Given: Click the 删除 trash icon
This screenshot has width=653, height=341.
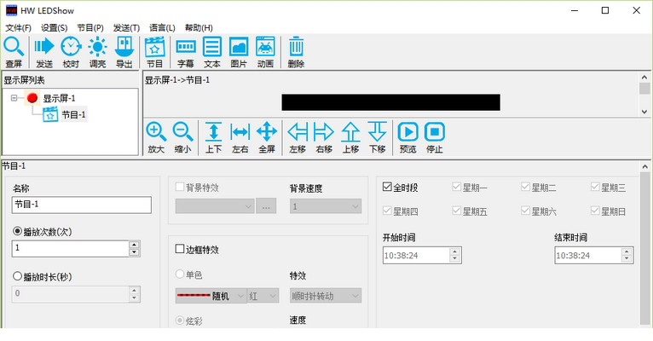Looking at the screenshot, I should tap(296, 52).
